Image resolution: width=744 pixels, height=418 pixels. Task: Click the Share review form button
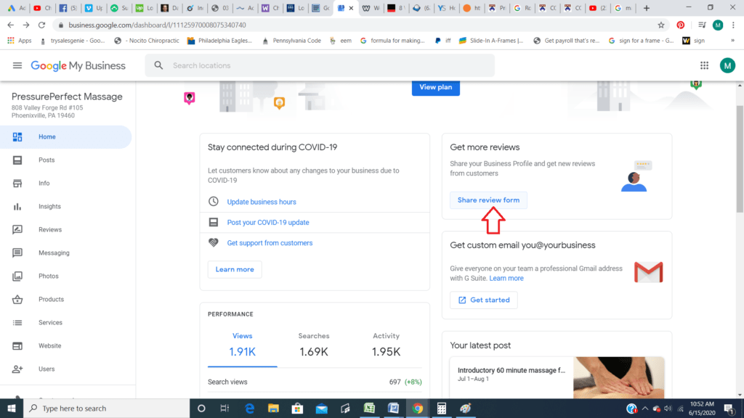488,200
